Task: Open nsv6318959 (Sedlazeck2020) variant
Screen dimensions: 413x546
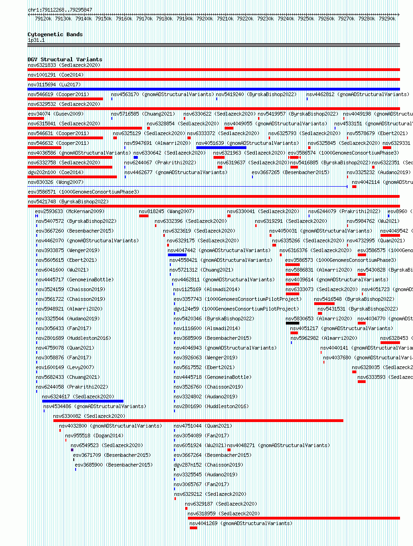Action: (x=224, y=513)
